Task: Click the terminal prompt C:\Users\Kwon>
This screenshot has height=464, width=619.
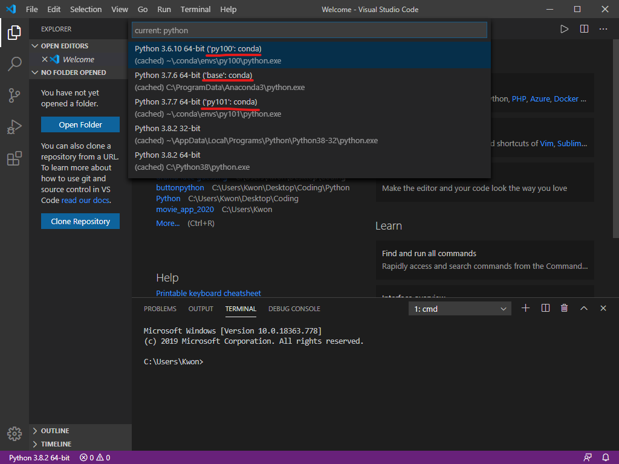Action: click(173, 362)
